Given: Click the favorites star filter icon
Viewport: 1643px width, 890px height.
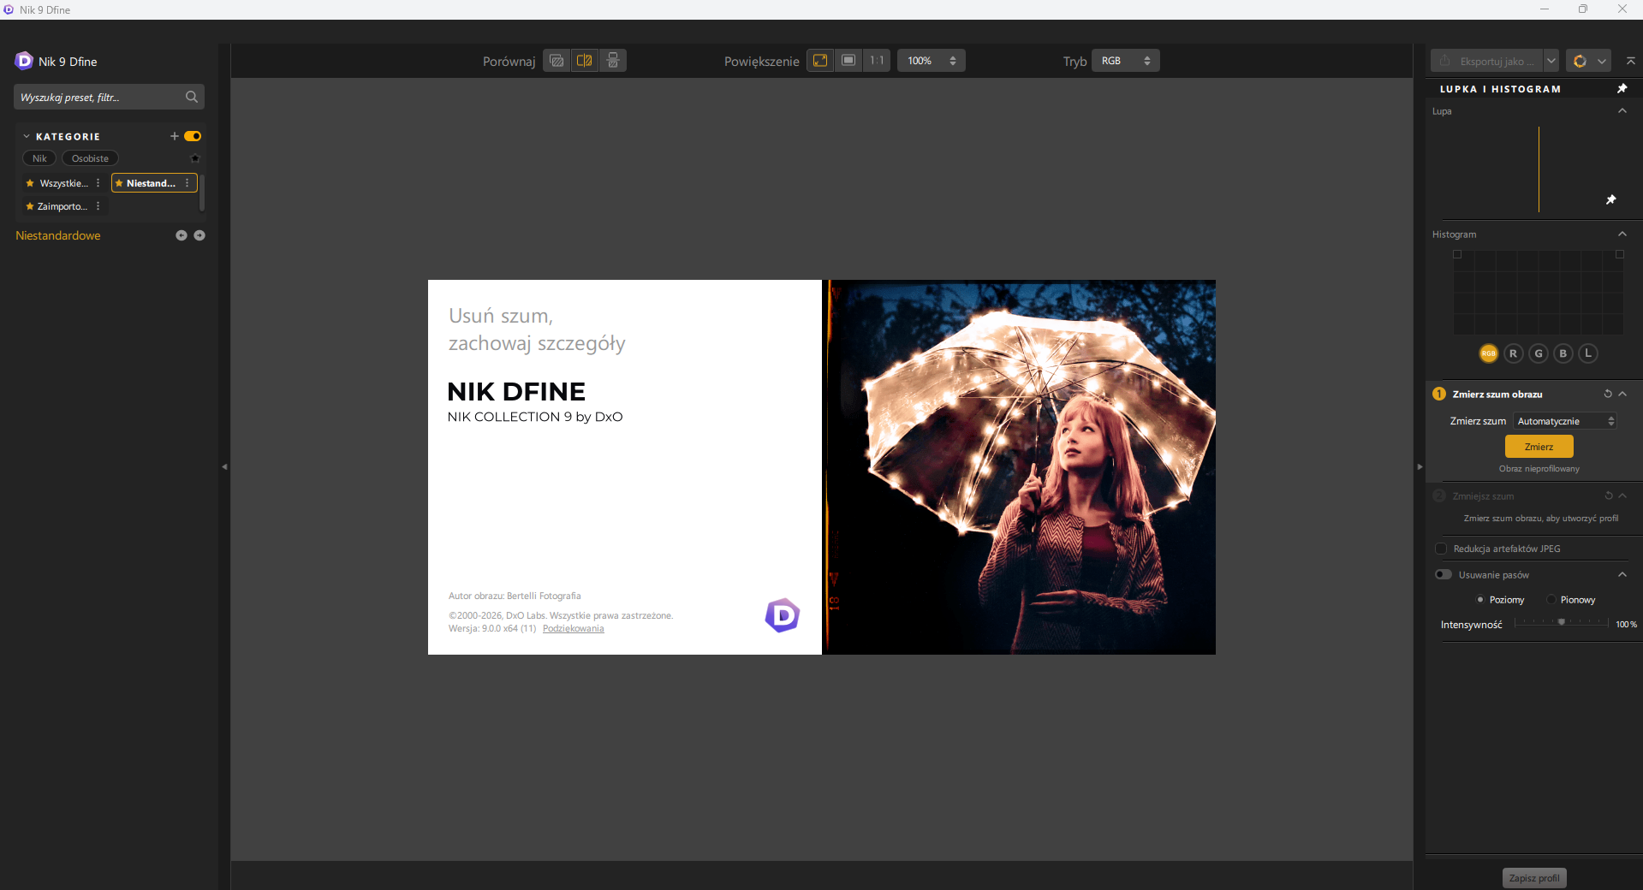Looking at the screenshot, I should click(195, 158).
